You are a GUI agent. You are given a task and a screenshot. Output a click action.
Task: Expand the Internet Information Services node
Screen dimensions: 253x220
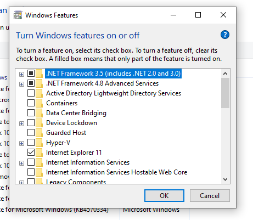tap(21, 163)
